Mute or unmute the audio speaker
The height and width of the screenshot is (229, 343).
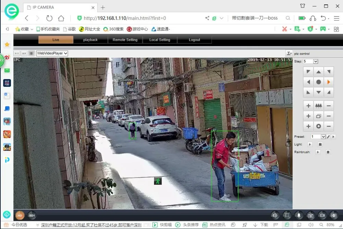(275, 215)
